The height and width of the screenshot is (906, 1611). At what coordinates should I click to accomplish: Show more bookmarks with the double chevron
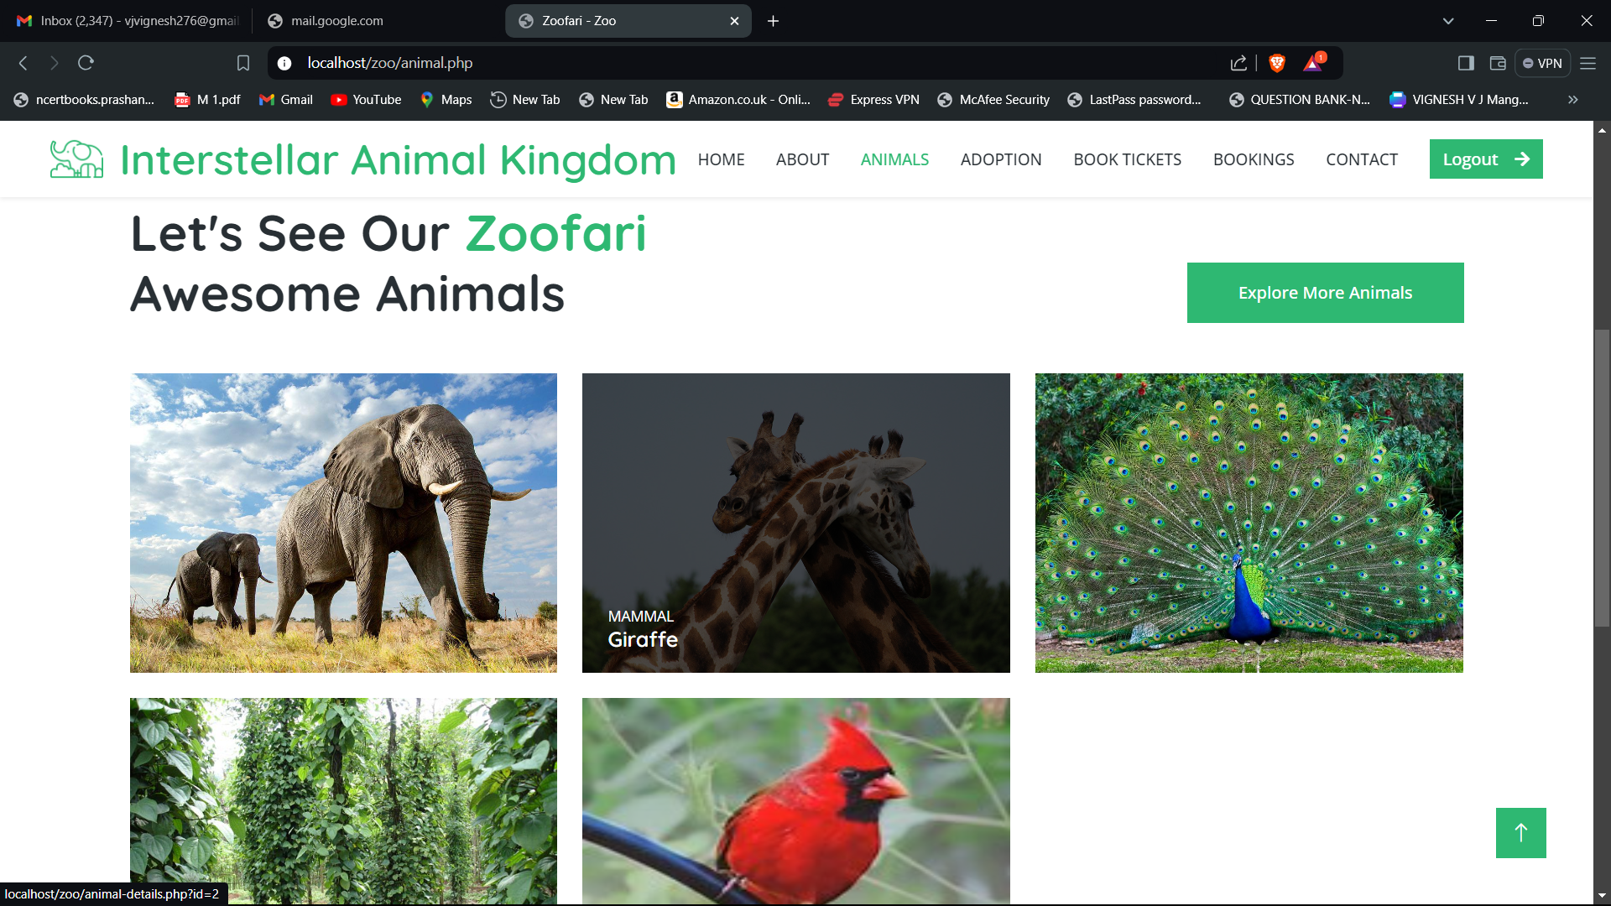point(1573,100)
